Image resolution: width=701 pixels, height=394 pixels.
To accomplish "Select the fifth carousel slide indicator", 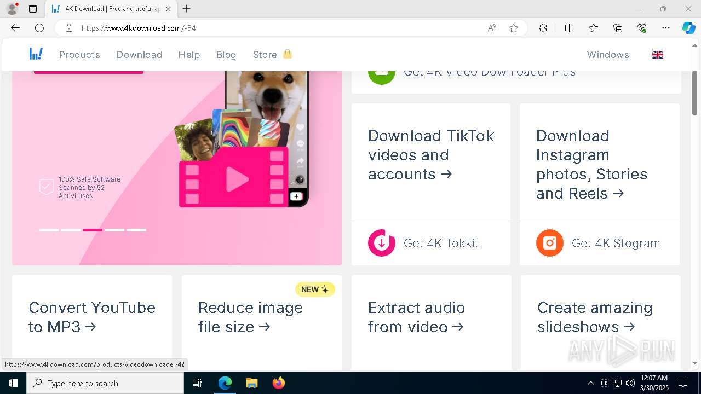I will (x=136, y=230).
